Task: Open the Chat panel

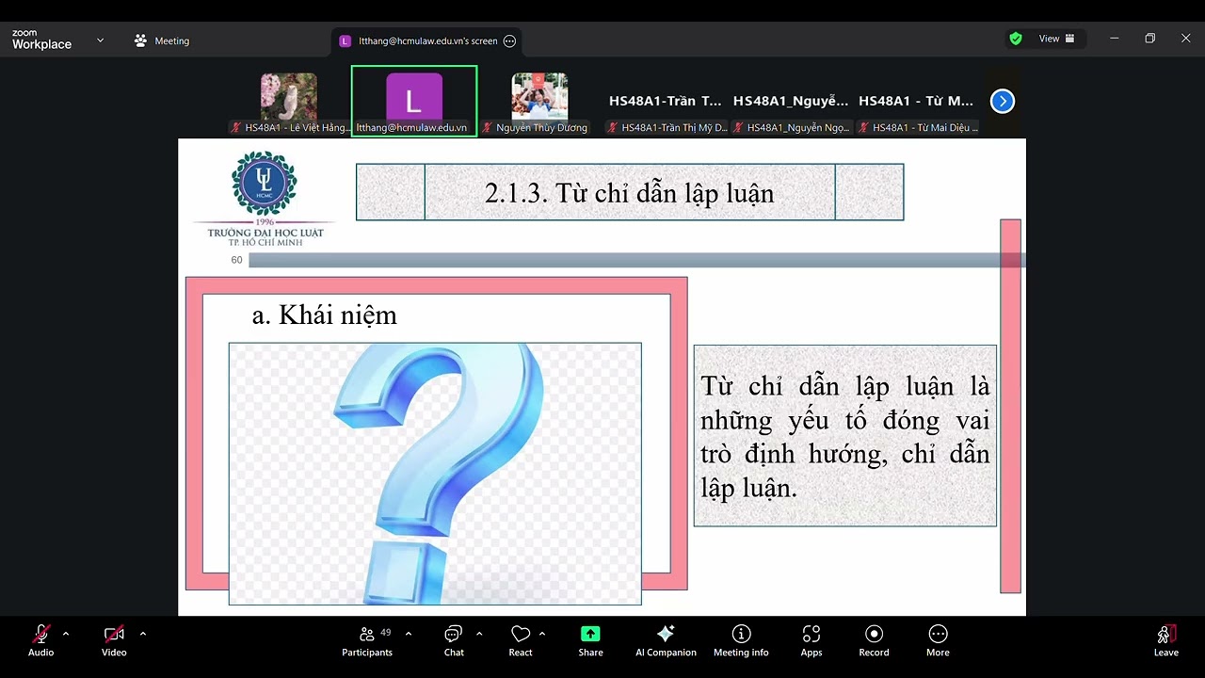Action: tap(454, 640)
